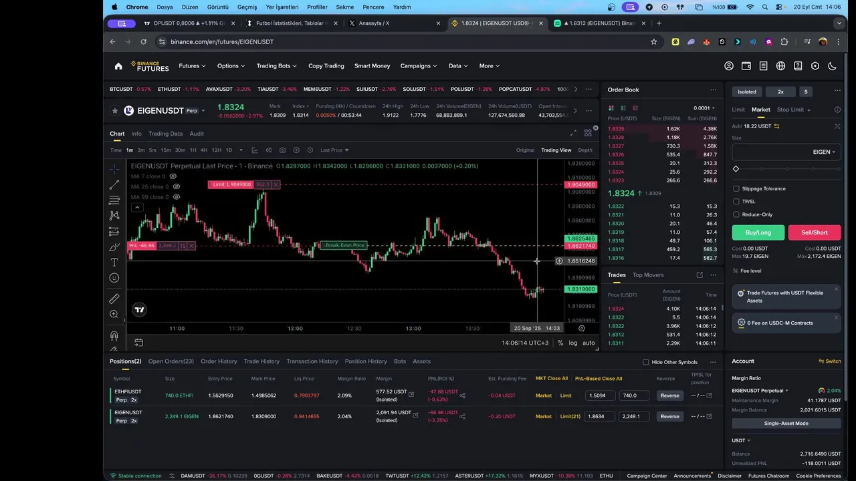Open the language globe icon

pos(780,66)
